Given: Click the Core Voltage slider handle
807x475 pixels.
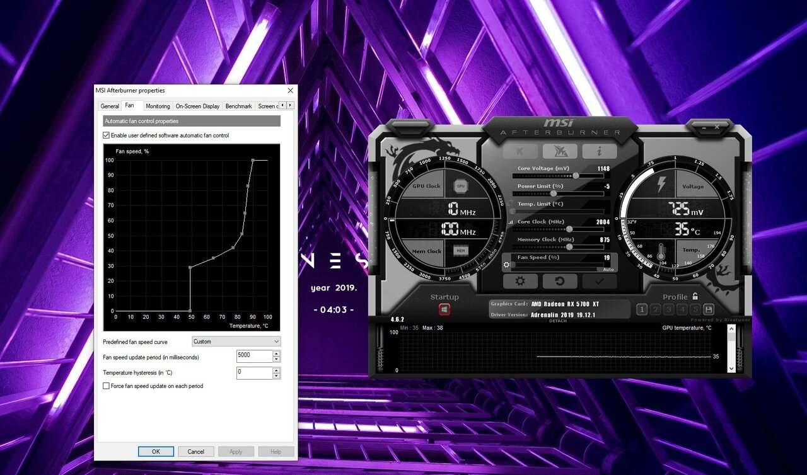Looking at the screenshot, I should pyautogui.click(x=576, y=176).
